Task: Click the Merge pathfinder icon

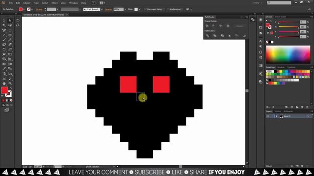Action: pos(222,36)
